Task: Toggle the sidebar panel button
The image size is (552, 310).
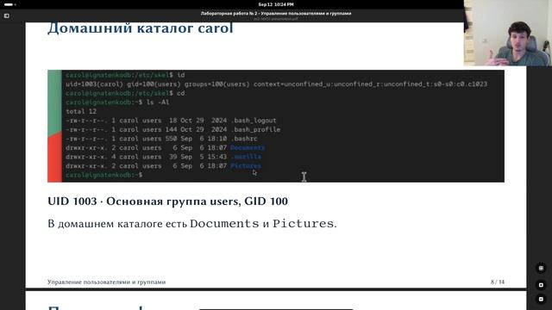Action: [7, 15]
